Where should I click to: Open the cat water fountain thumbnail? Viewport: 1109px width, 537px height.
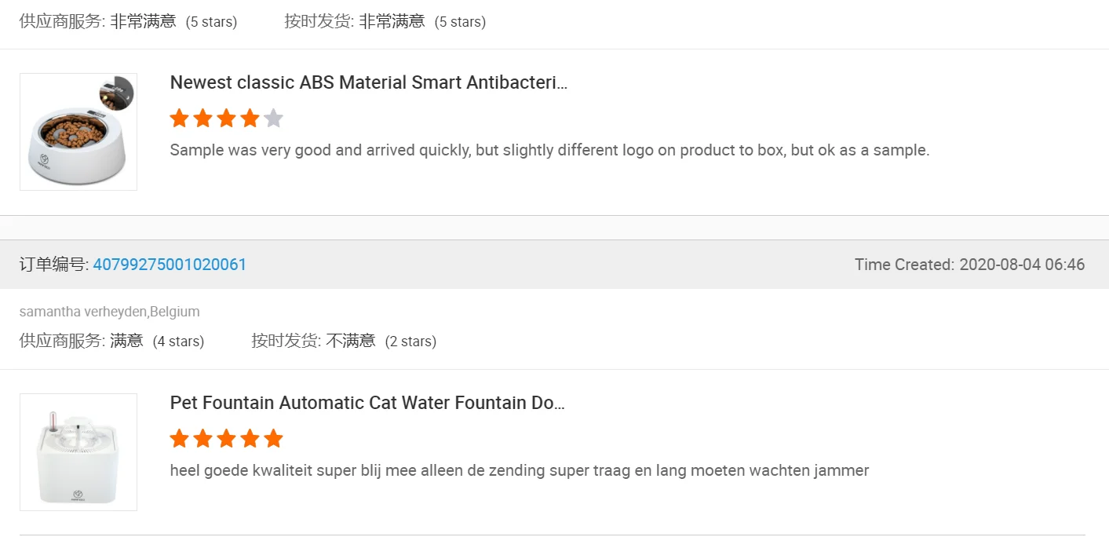78,452
